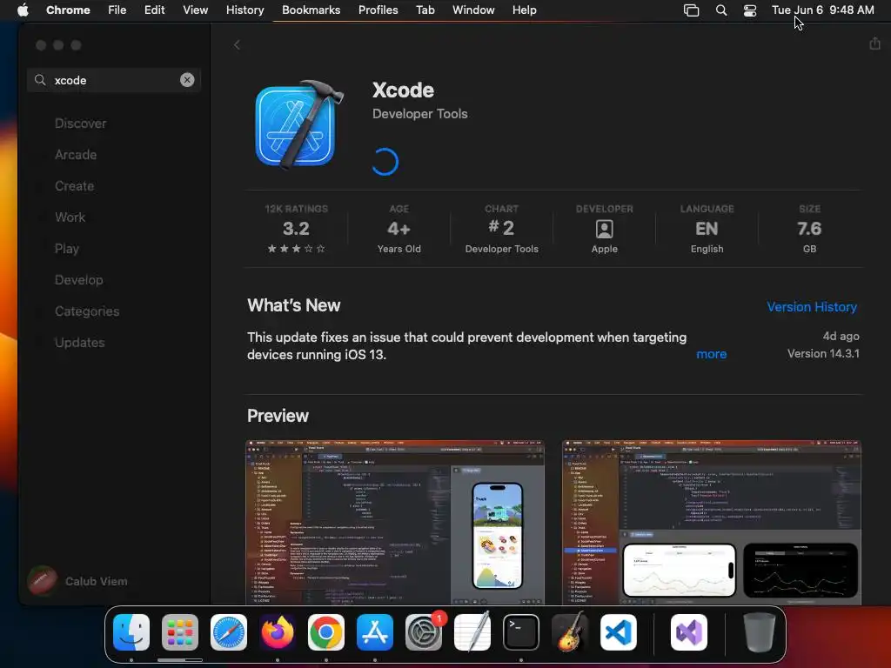Open Terminal from the Dock

521,632
